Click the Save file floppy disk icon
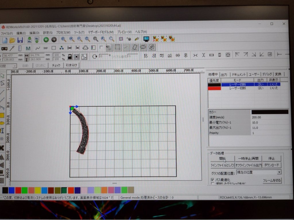Viewport: 294px width, 220px height. point(20,40)
